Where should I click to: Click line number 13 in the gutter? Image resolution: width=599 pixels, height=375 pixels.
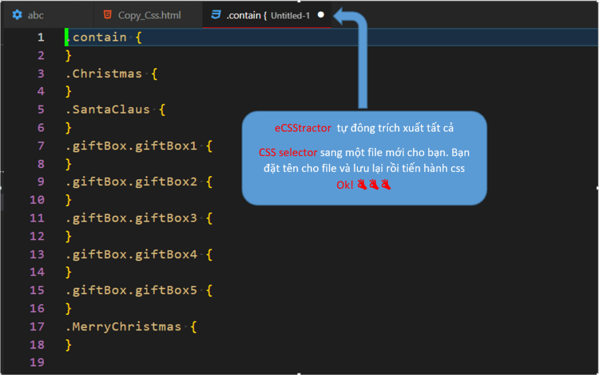pos(37,254)
